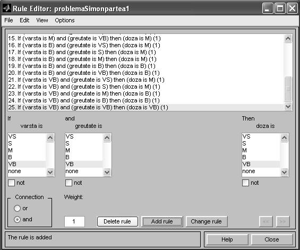Click the Weight input field
Image resolution: width=300 pixels, height=250 pixels.
click(74, 221)
